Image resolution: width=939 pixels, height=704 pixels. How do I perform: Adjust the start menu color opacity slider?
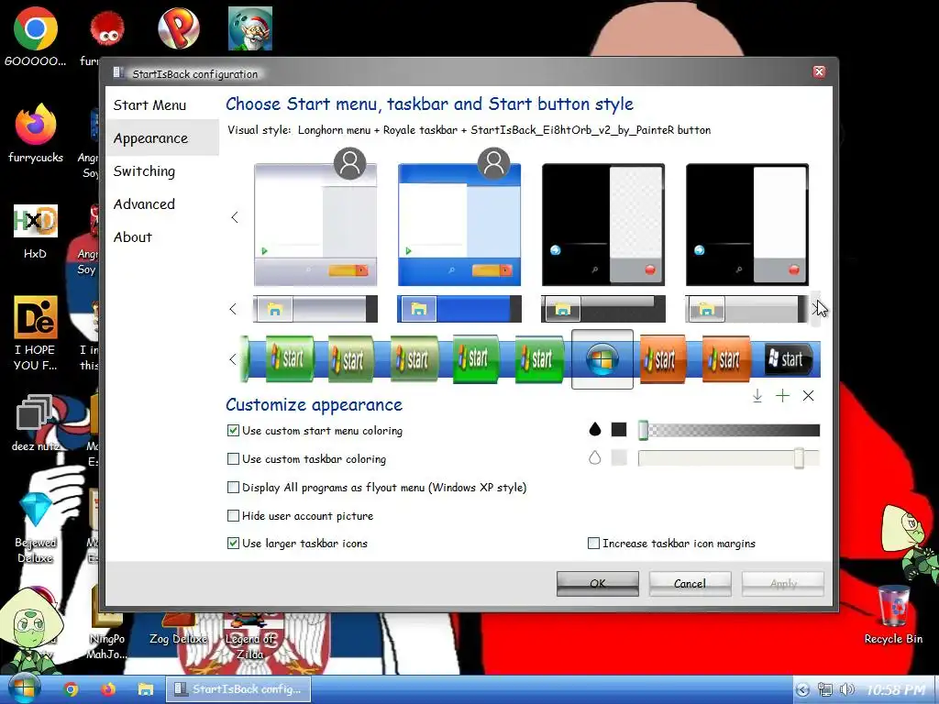[729, 430]
